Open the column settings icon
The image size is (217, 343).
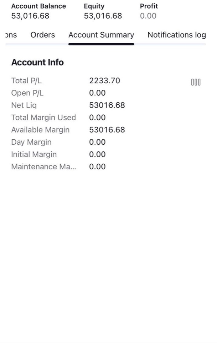(196, 82)
